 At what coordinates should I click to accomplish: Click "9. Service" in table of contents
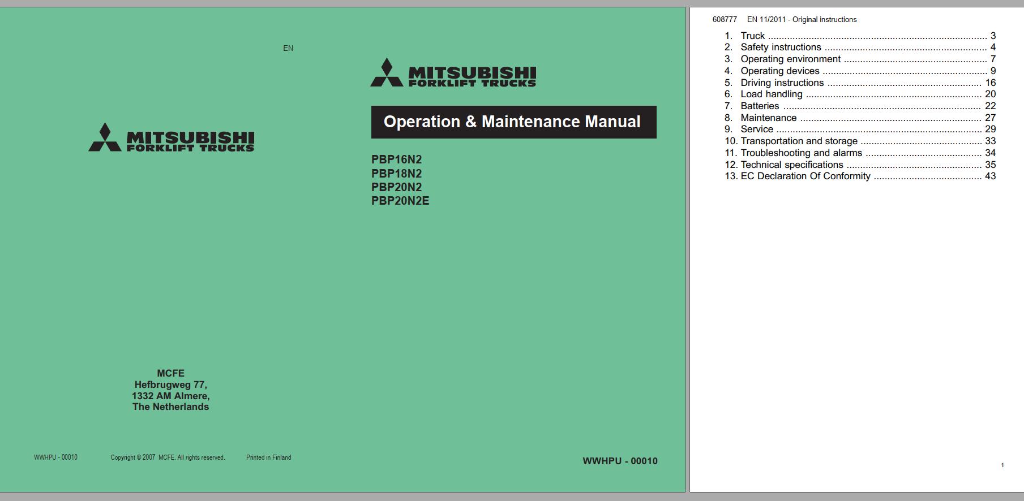pos(860,129)
